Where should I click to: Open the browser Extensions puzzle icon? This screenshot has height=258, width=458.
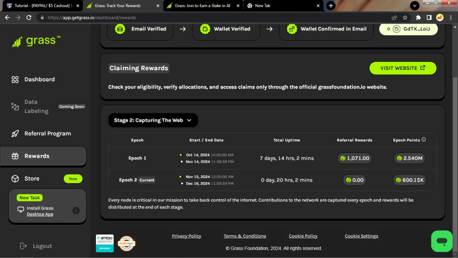click(x=418, y=18)
